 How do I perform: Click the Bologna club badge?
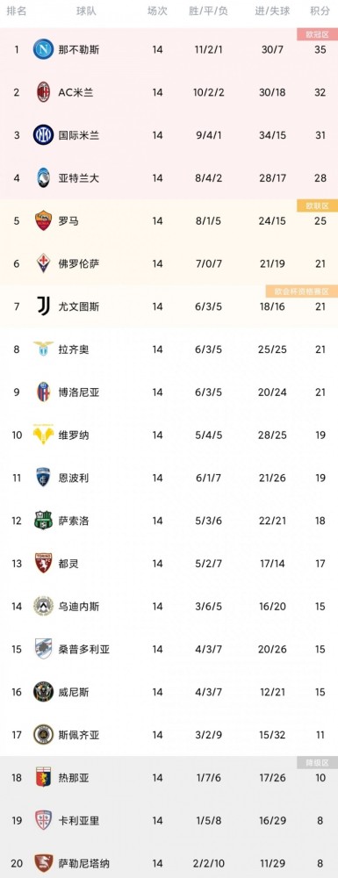[43, 392]
